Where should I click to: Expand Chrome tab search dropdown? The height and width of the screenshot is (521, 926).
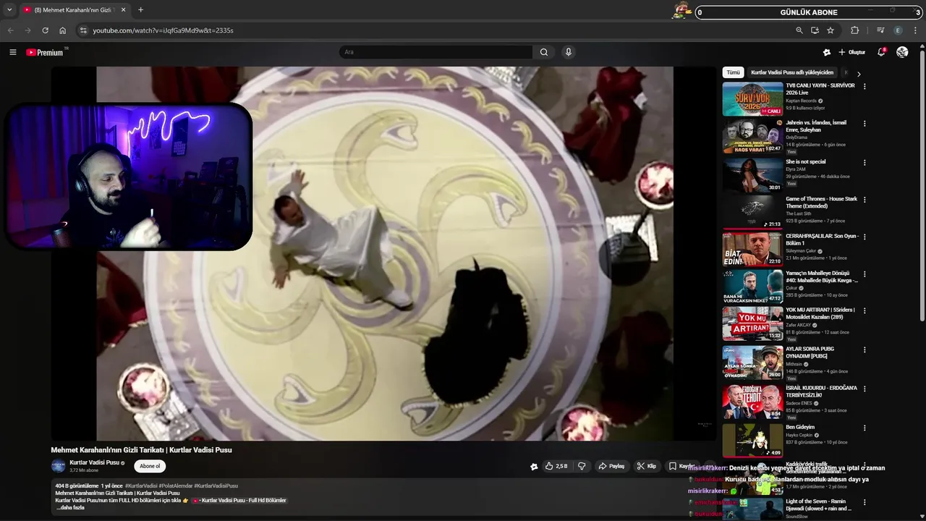click(9, 10)
